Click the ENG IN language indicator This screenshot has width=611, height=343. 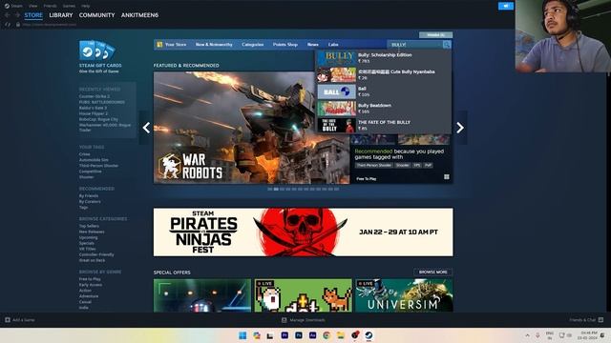point(550,335)
